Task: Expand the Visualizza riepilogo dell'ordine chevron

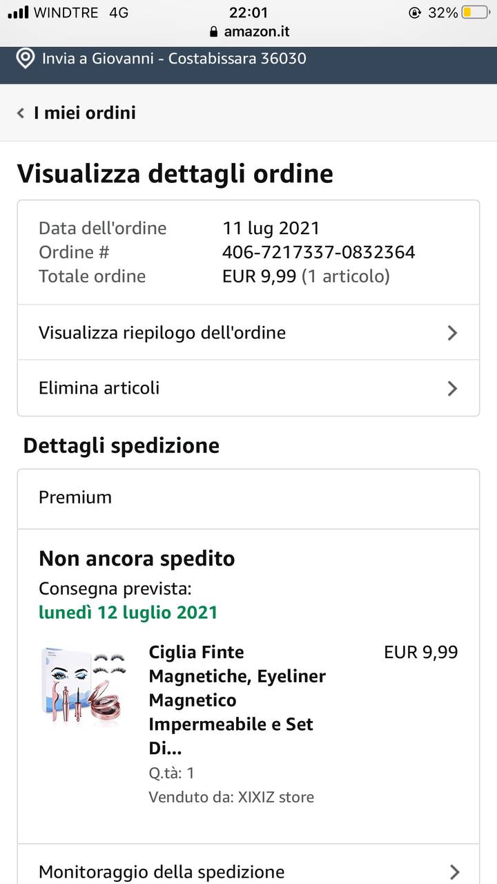Action: (452, 333)
